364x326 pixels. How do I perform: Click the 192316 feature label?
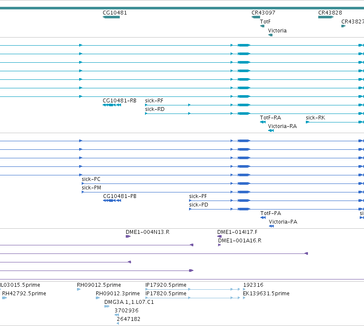pos(253,285)
